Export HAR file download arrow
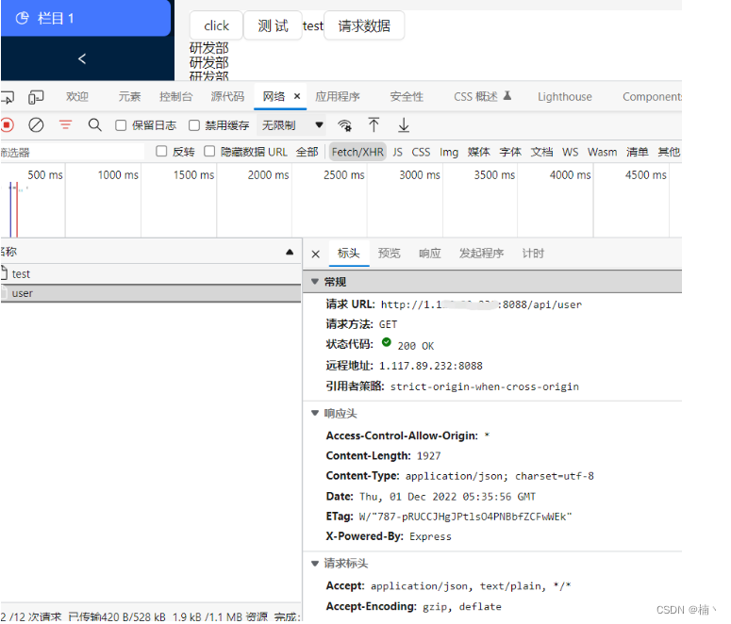The height and width of the screenshot is (624, 731). 404,124
